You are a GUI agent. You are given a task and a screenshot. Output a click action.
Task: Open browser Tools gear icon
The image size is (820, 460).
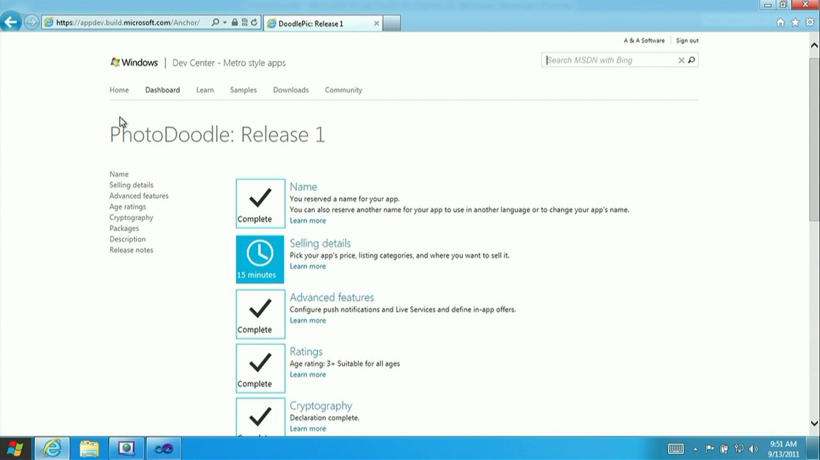click(810, 22)
